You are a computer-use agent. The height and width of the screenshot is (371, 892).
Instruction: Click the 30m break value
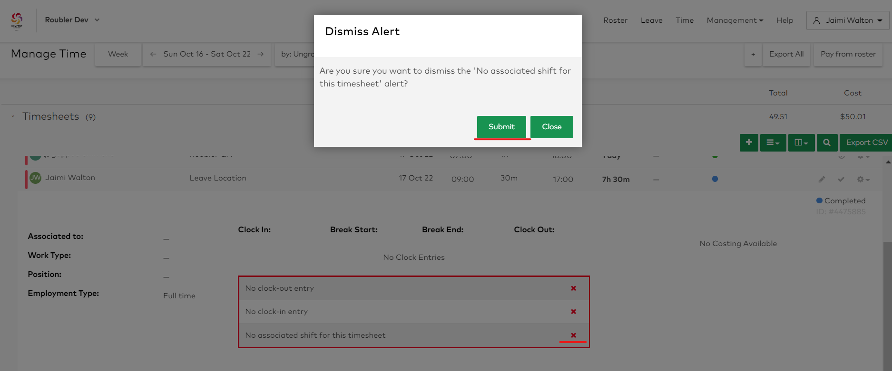coord(509,178)
